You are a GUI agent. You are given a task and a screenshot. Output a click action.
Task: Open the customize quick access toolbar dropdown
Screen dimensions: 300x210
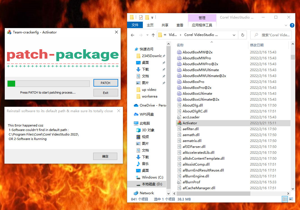click(152, 18)
